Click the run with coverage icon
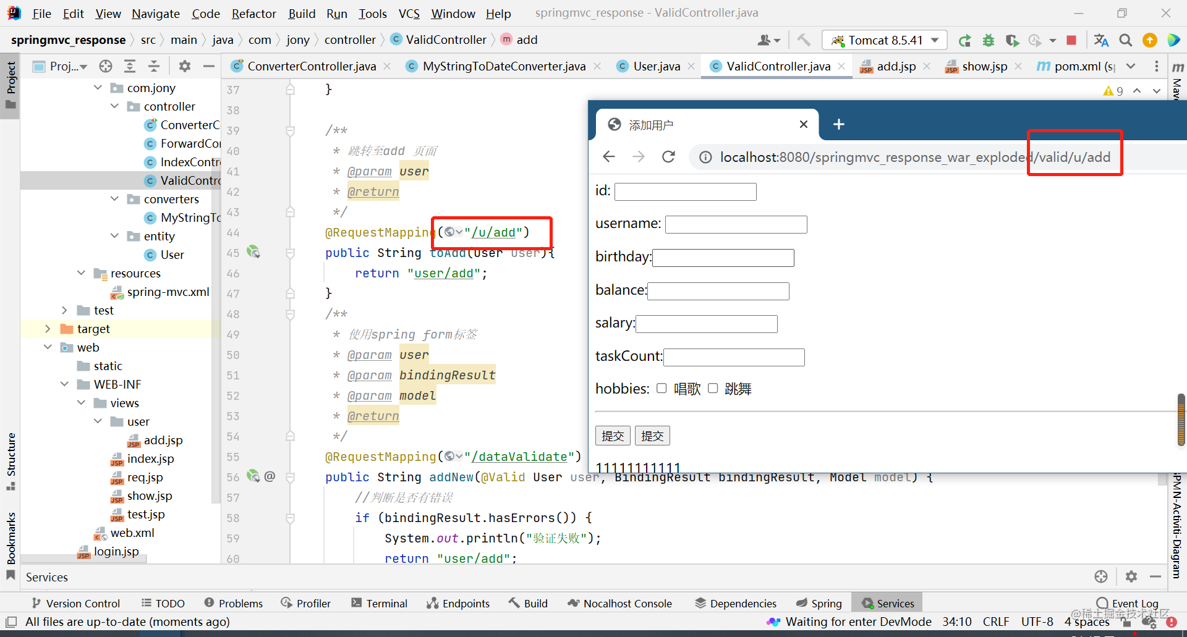Screen dimensions: 1187x637 (x=1012, y=41)
